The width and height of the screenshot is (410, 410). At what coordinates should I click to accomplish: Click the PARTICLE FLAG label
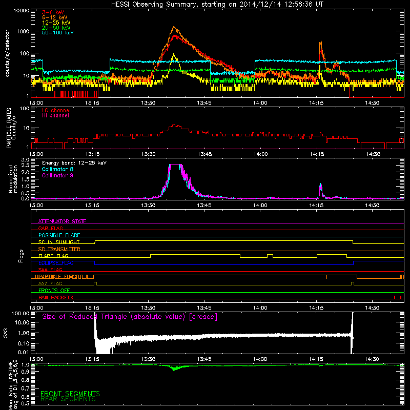click(x=56, y=276)
